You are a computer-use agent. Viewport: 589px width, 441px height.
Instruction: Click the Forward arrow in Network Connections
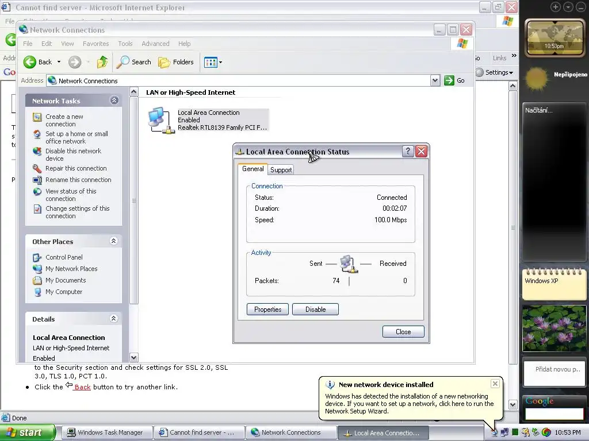[75, 62]
